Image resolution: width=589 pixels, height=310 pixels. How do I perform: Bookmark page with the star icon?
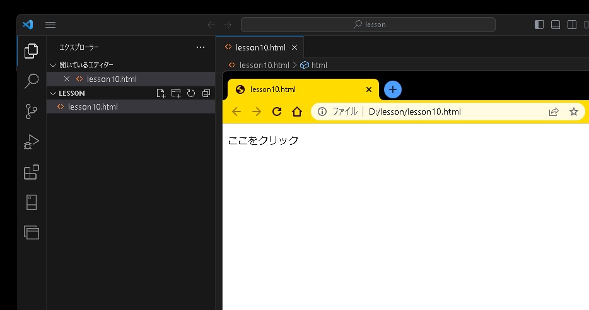[x=574, y=112]
